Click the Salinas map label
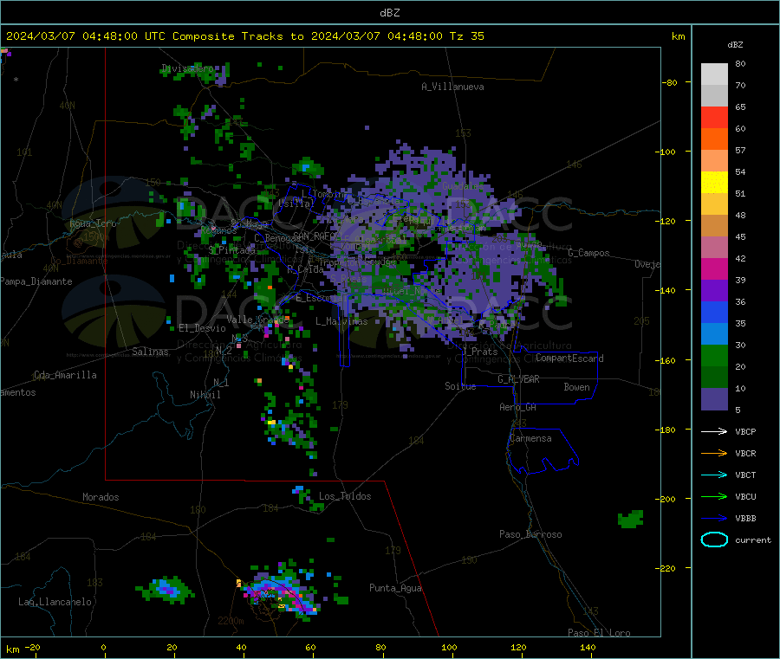Screen dimensions: 780x659 pyautogui.click(x=150, y=352)
